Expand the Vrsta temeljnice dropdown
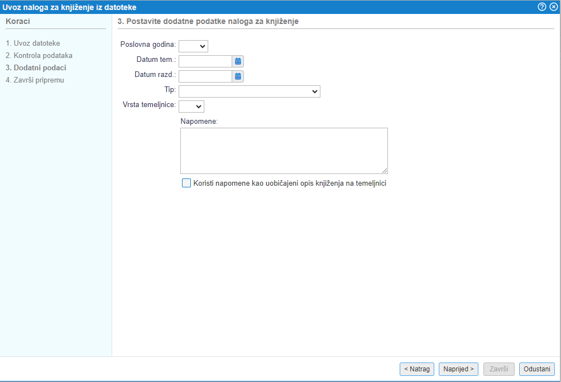The image size is (561, 382). pos(191,107)
